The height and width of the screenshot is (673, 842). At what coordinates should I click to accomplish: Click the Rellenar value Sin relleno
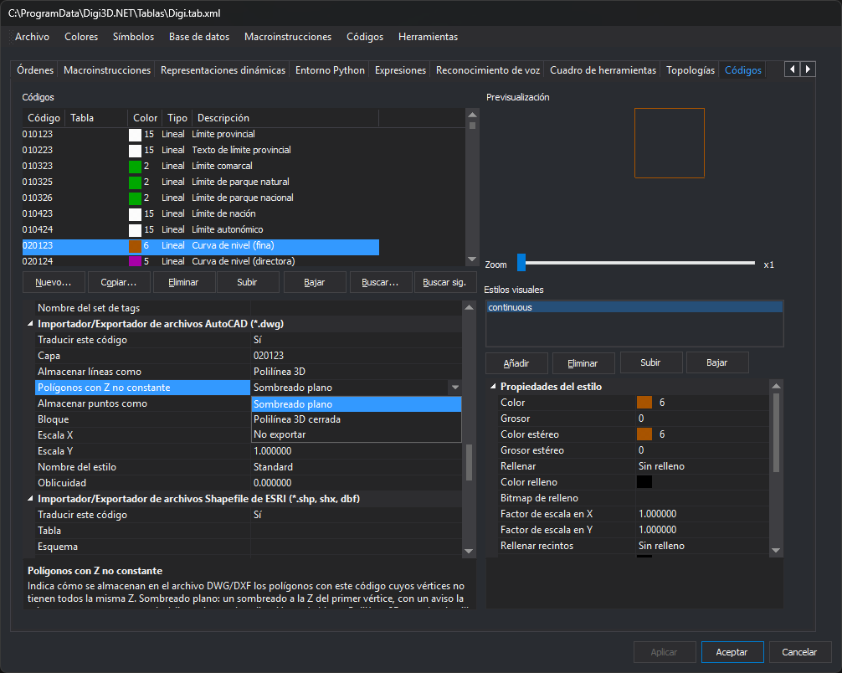tap(702, 466)
